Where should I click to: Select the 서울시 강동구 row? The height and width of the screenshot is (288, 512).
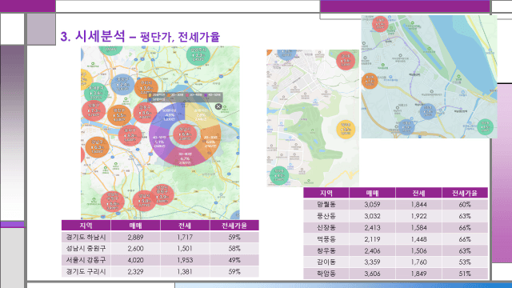tap(160, 260)
